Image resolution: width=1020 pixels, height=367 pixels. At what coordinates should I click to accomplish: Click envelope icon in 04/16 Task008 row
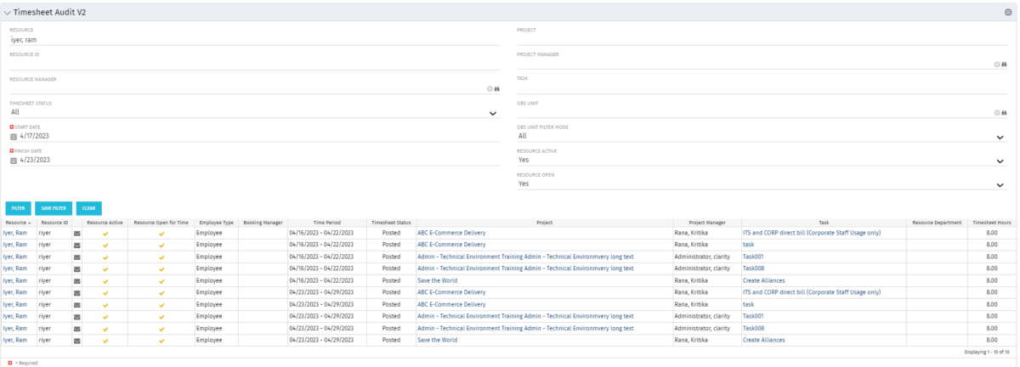coord(77,268)
